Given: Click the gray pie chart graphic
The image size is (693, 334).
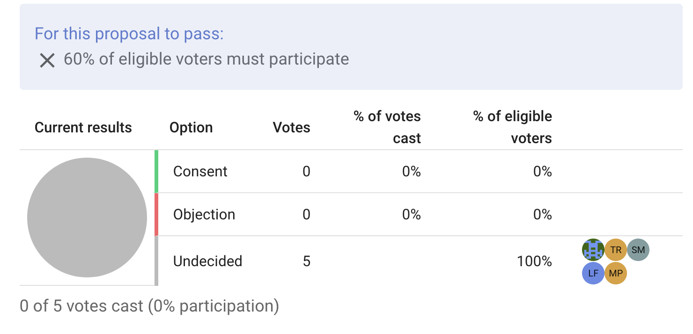Looking at the screenshot, I should click(87, 218).
